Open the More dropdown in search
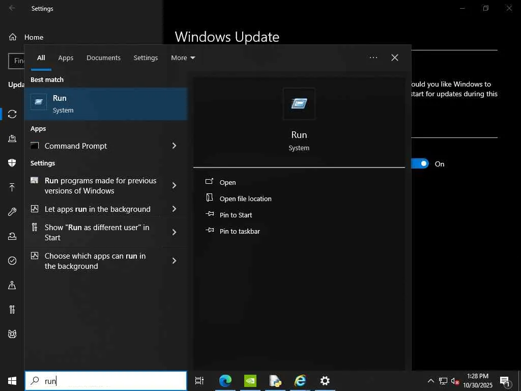The width and height of the screenshot is (521, 391). (x=183, y=58)
